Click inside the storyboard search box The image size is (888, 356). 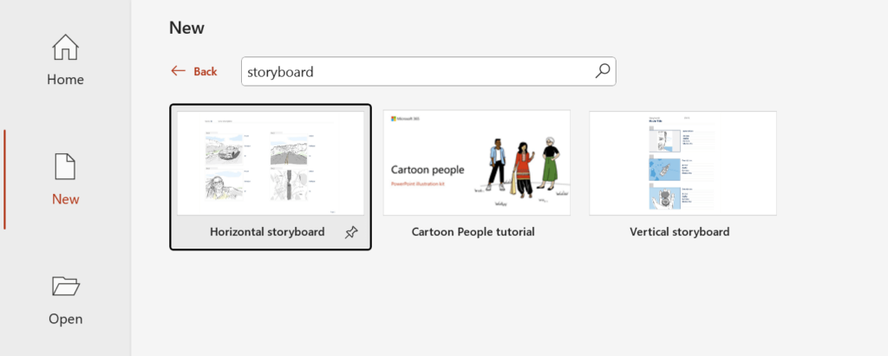416,72
